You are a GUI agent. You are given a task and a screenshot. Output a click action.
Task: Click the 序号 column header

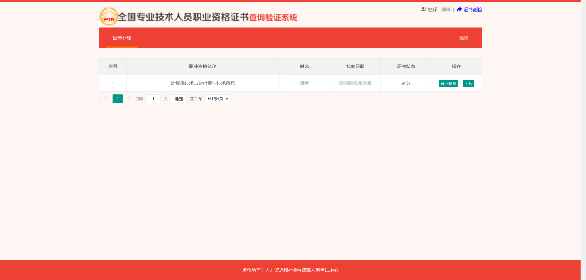112,66
